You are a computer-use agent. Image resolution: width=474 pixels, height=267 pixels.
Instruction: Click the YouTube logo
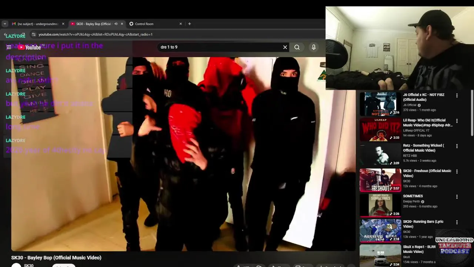(29, 47)
